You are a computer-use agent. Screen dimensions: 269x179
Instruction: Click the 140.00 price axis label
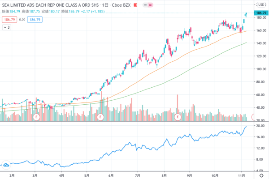(261, 43)
